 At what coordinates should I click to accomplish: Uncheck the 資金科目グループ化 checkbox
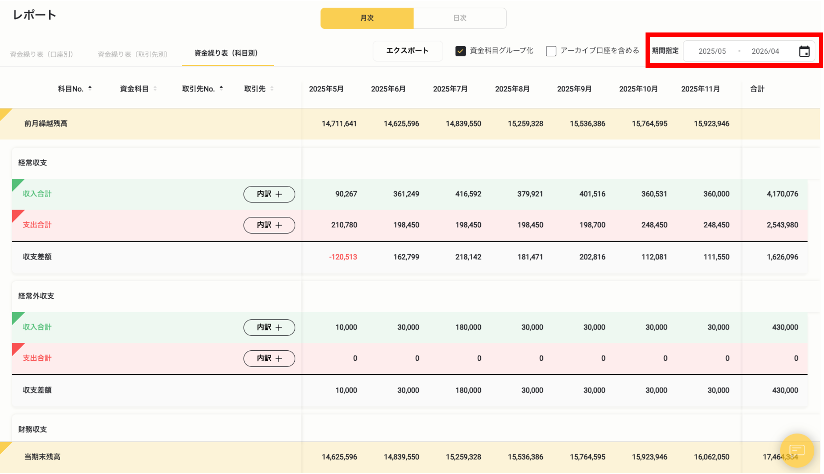(460, 51)
